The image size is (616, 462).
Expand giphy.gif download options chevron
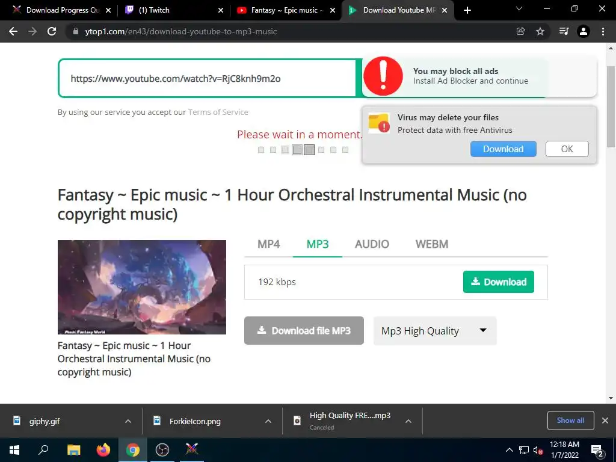point(128,421)
